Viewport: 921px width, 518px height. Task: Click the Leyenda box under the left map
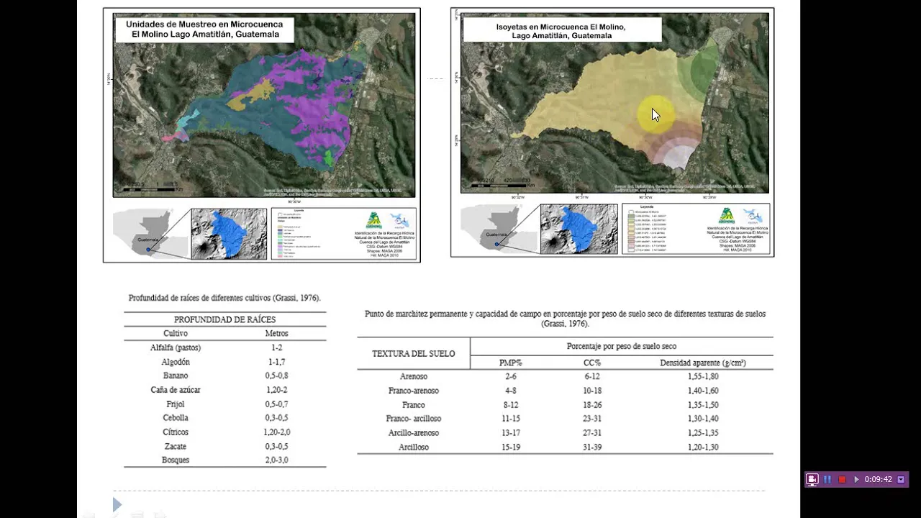click(343, 234)
